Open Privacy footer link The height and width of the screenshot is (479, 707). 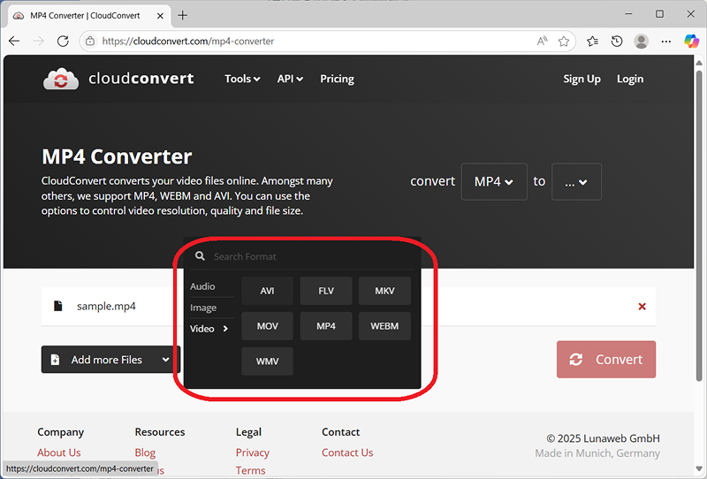[x=253, y=452]
